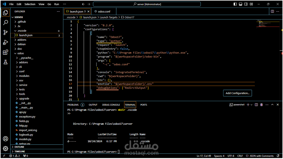The height and width of the screenshot is (159, 283).
Task: Open the Run menu
Action: pos(56,4)
